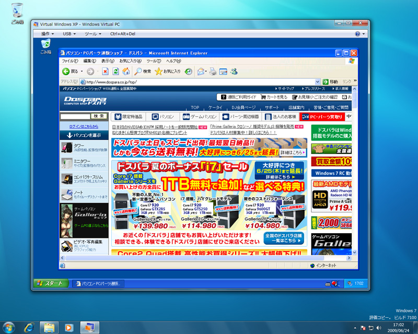Click the Mail toolbar icon
Viewport: 418px width, 334px height.
coord(201,71)
